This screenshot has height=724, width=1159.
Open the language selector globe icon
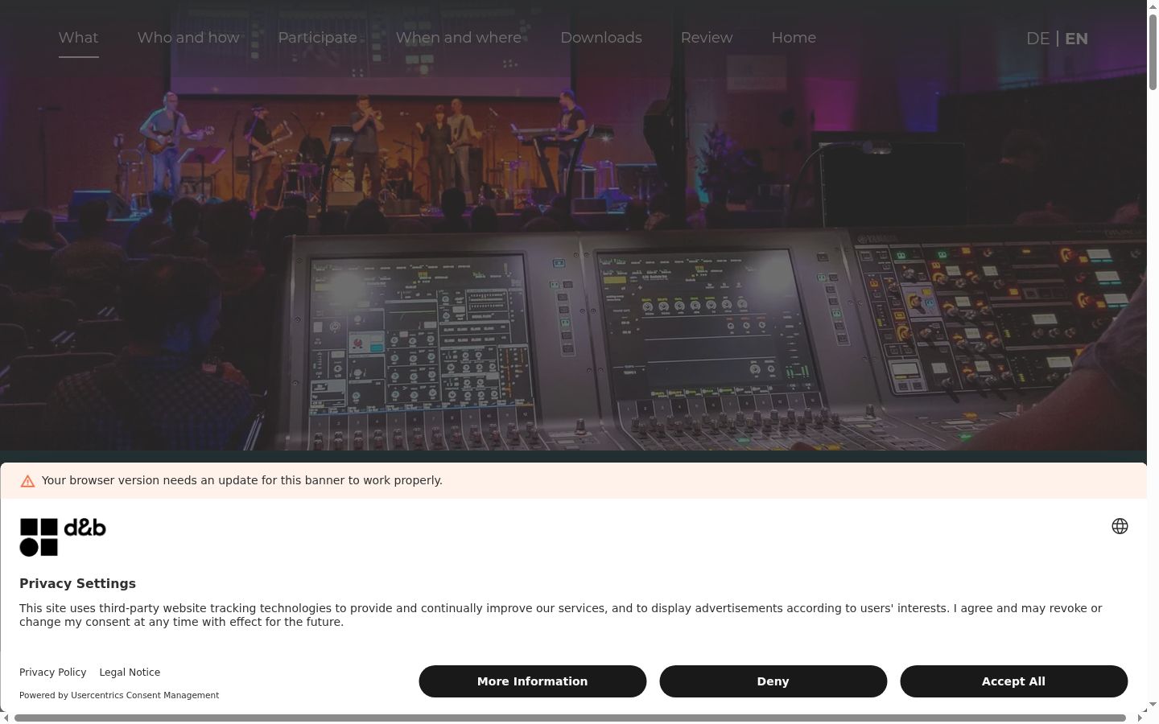[x=1120, y=526]
